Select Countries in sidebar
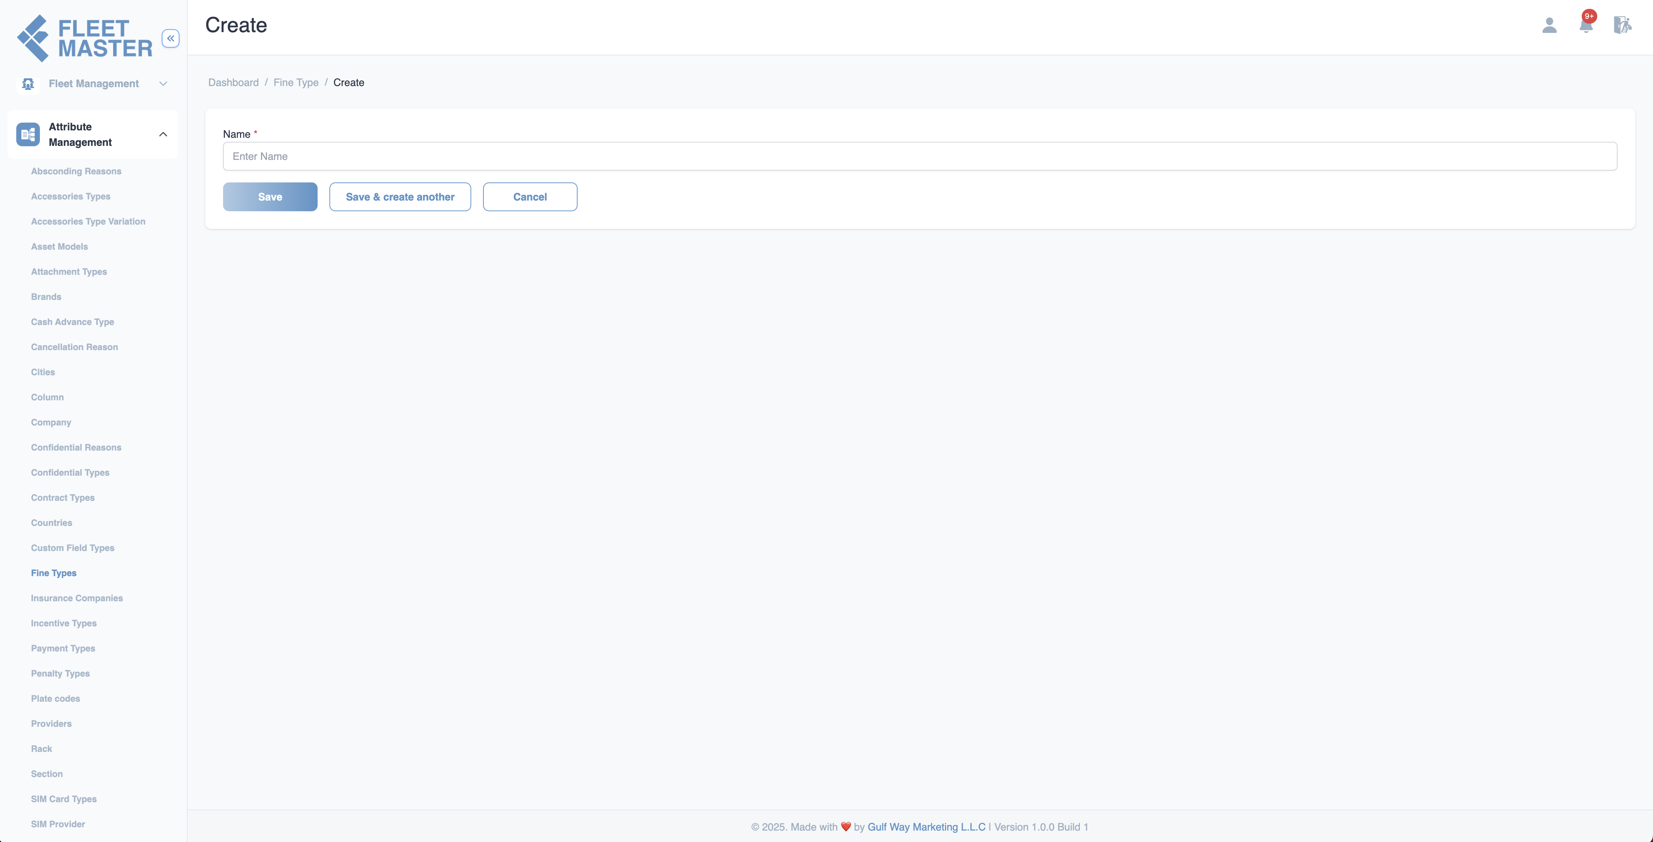This screenshot has height=842, width=1653. 51,523
